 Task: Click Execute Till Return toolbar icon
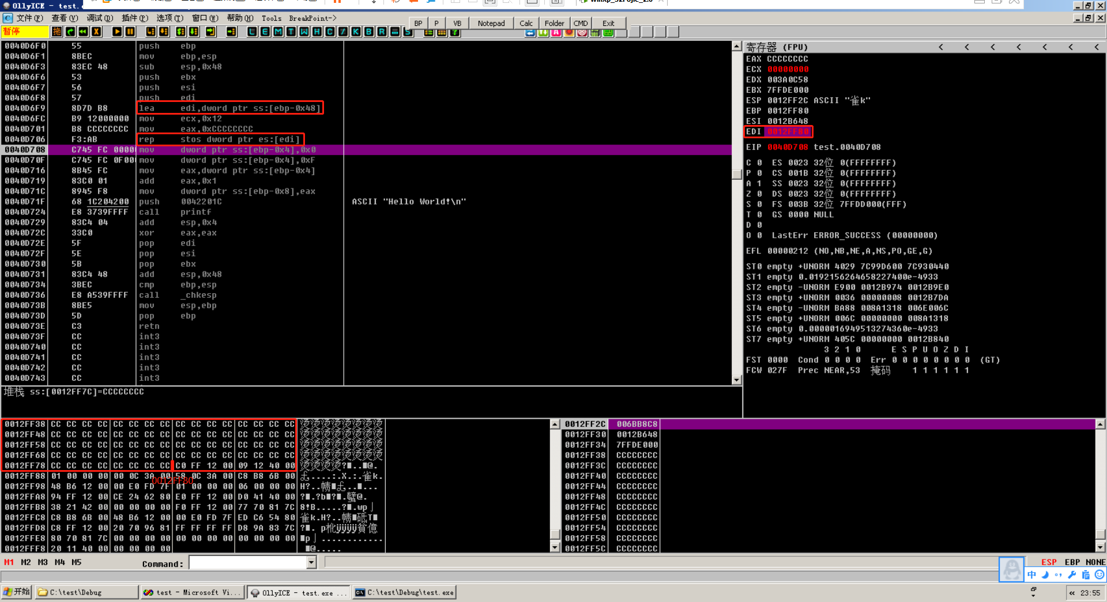tap(210, 32)
